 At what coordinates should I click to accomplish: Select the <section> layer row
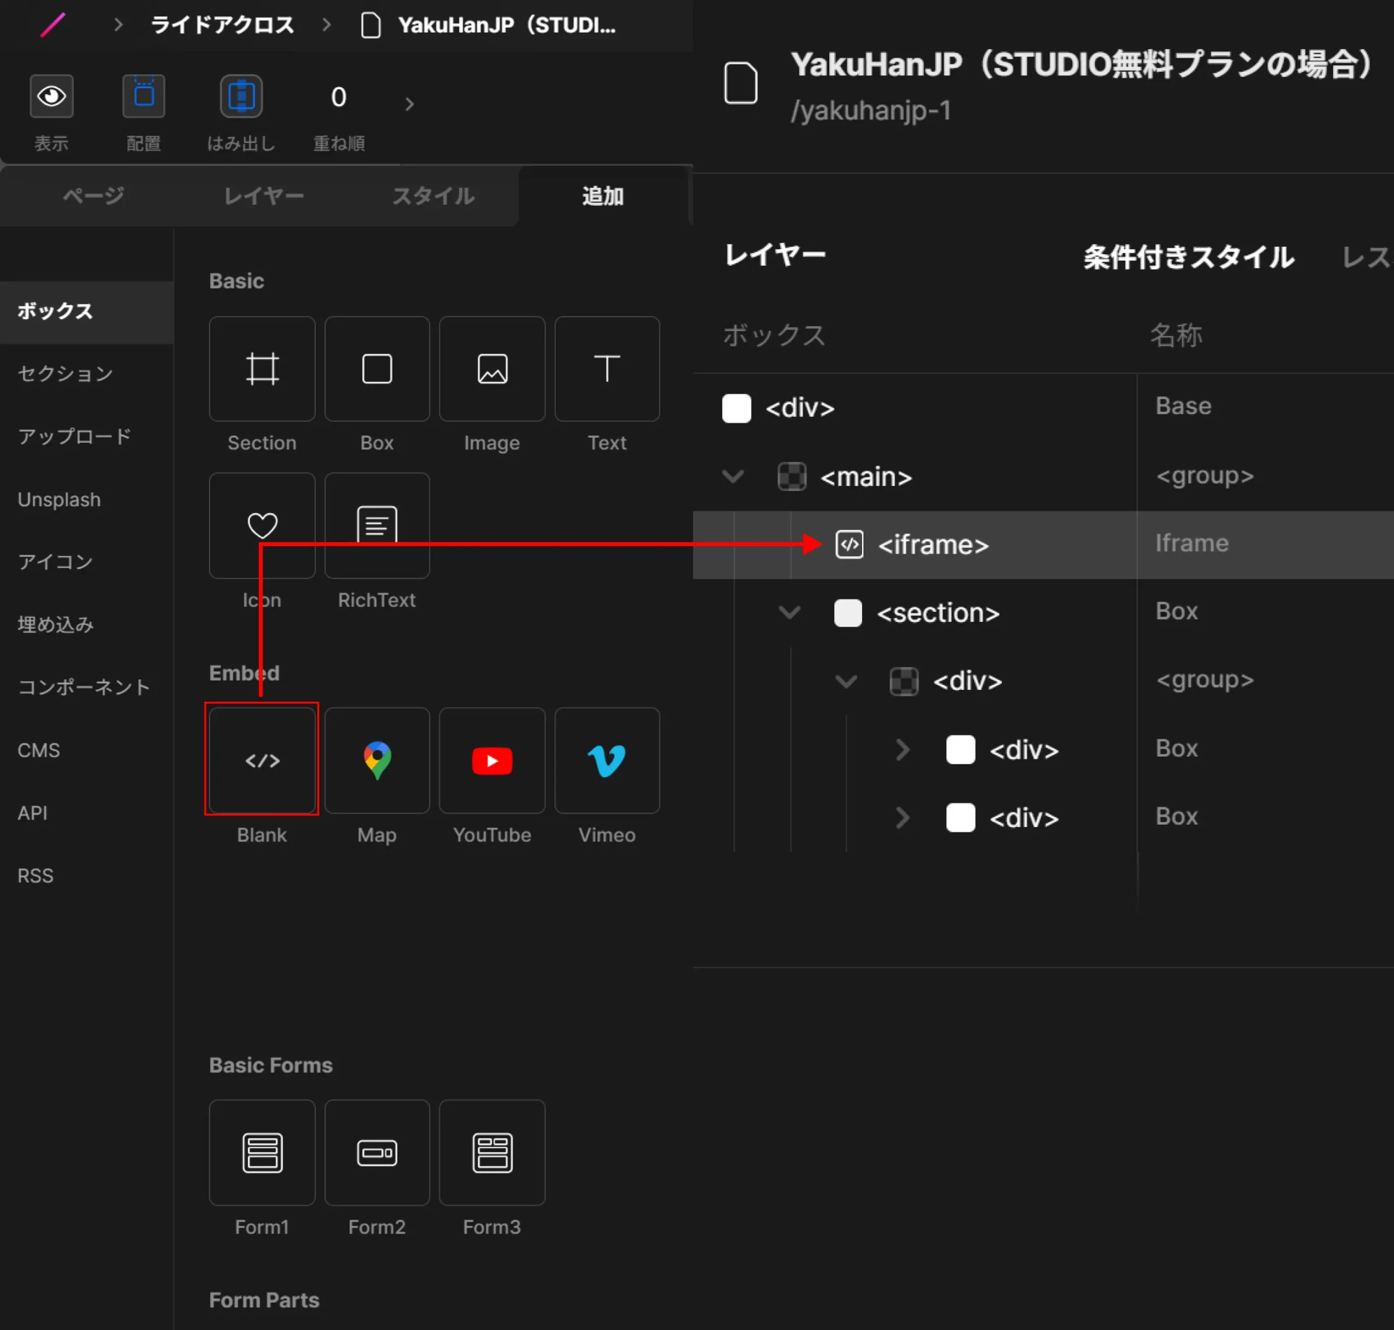1043,612
